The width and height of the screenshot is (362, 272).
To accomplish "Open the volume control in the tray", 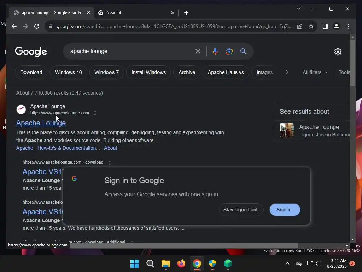I will click(x=318, y=263).
